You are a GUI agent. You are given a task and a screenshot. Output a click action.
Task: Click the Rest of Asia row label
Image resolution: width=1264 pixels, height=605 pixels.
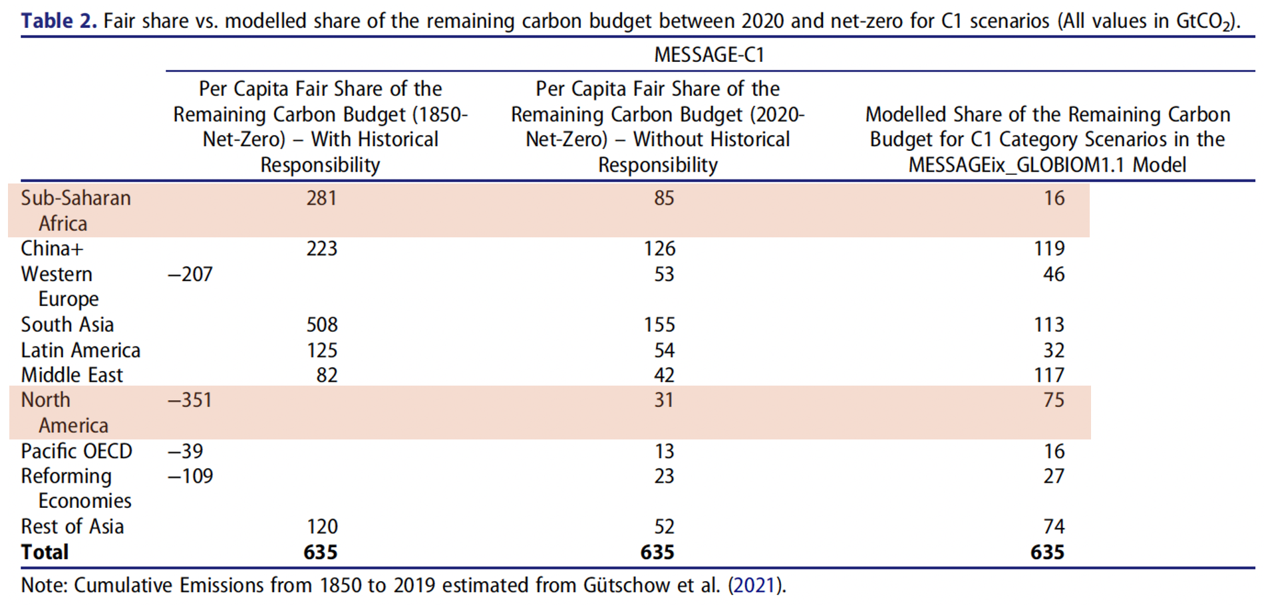[72, 527]
